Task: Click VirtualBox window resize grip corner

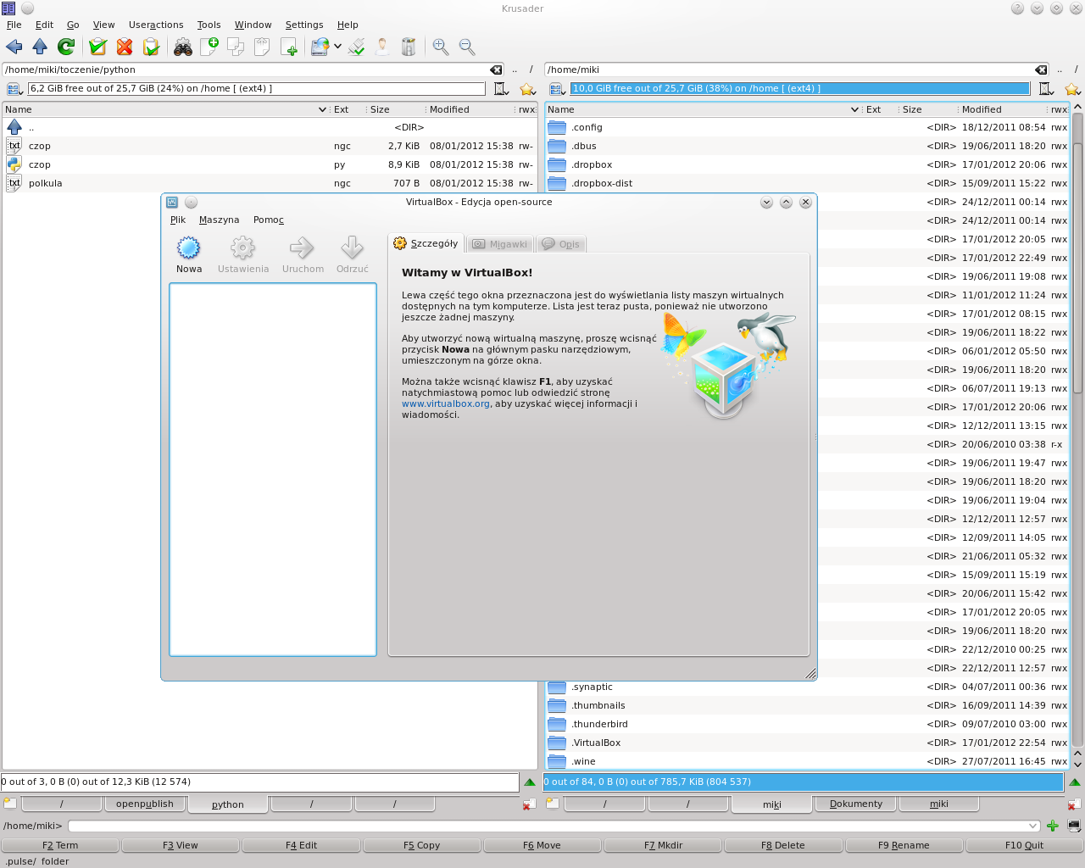Action: pos(810,674)
